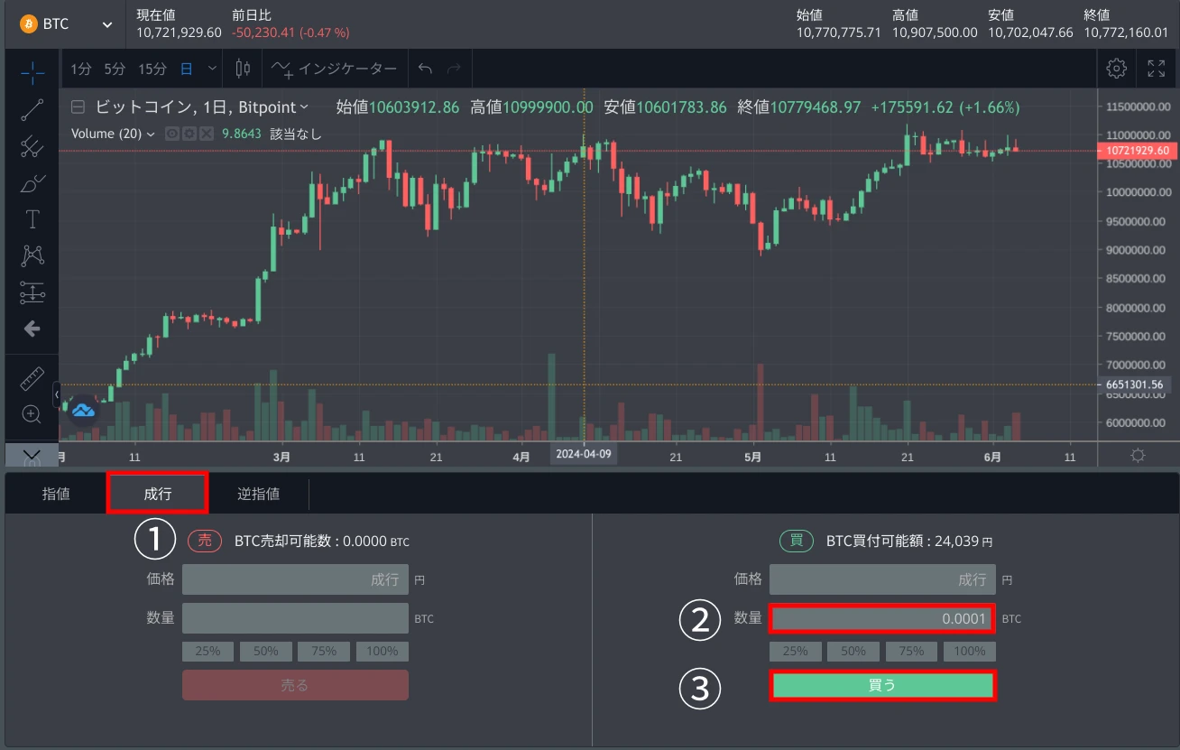Redo the chart action
Viewport: 1180px width, 750px height.
point(454,69)
